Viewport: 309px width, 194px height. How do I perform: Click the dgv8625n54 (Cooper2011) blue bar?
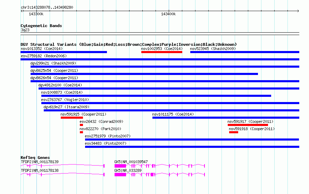(144, 74)
